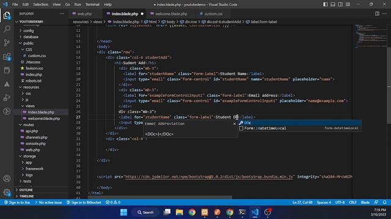Image resolution: width=391 pixels, height=219 pixels.
Task: Open the Extensions view
Action: click(x=7, y=57)
